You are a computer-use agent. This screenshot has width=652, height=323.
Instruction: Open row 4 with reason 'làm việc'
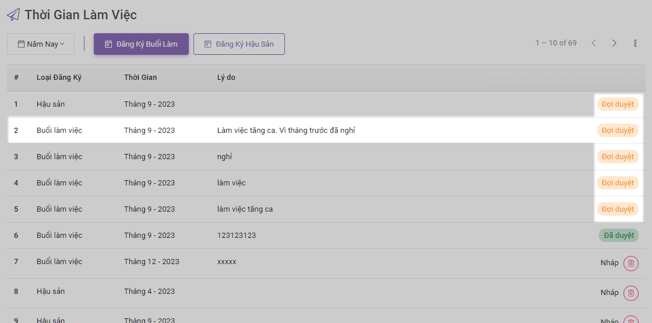point(231,183)
